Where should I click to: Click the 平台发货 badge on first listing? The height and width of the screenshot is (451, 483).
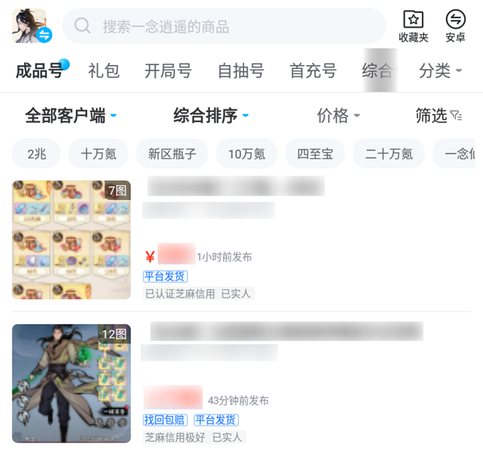pos(165,276)
